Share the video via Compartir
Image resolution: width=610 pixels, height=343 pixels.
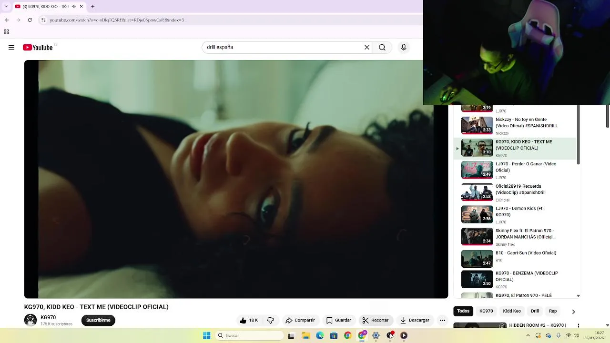(300, 320)
